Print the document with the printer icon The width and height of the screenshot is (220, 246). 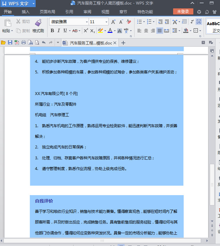click(x=24, y=43)
